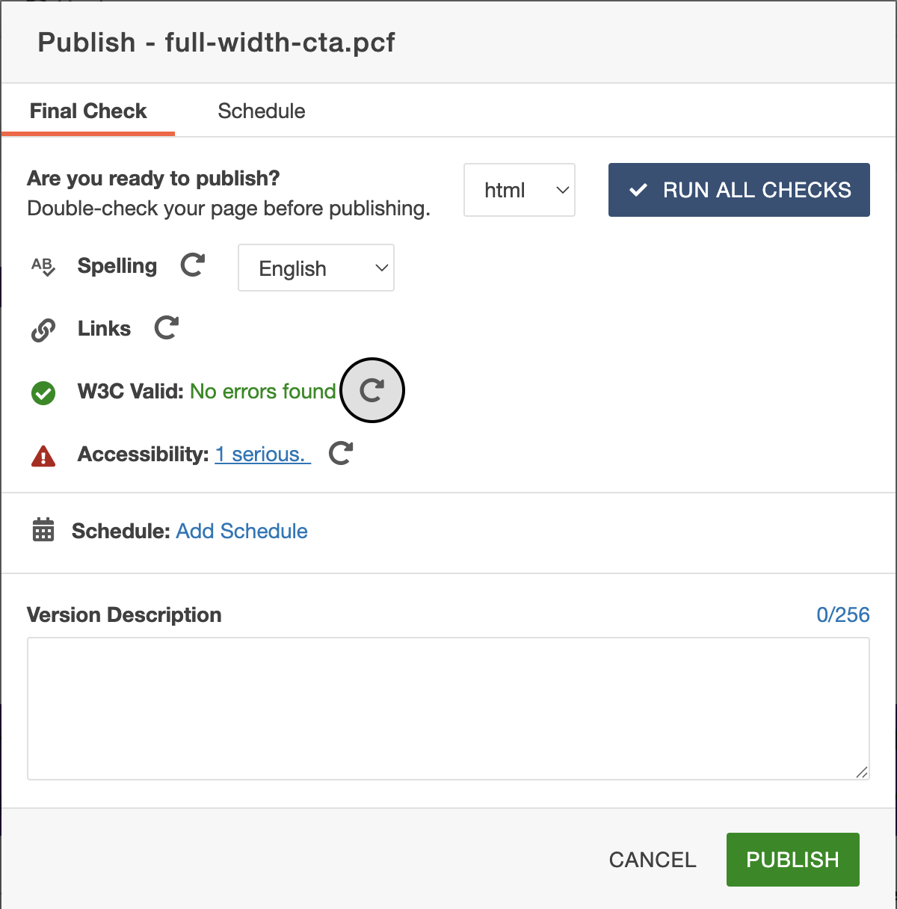Click the 0/256 character counter
897x909 pixels.
click(843, 614)
